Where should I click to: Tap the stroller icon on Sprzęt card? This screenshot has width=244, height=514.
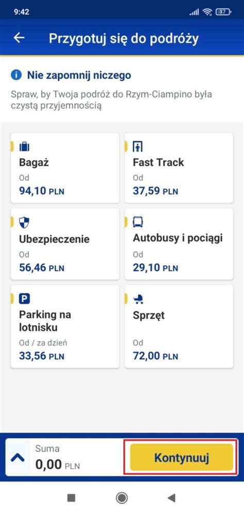point(138,299)
